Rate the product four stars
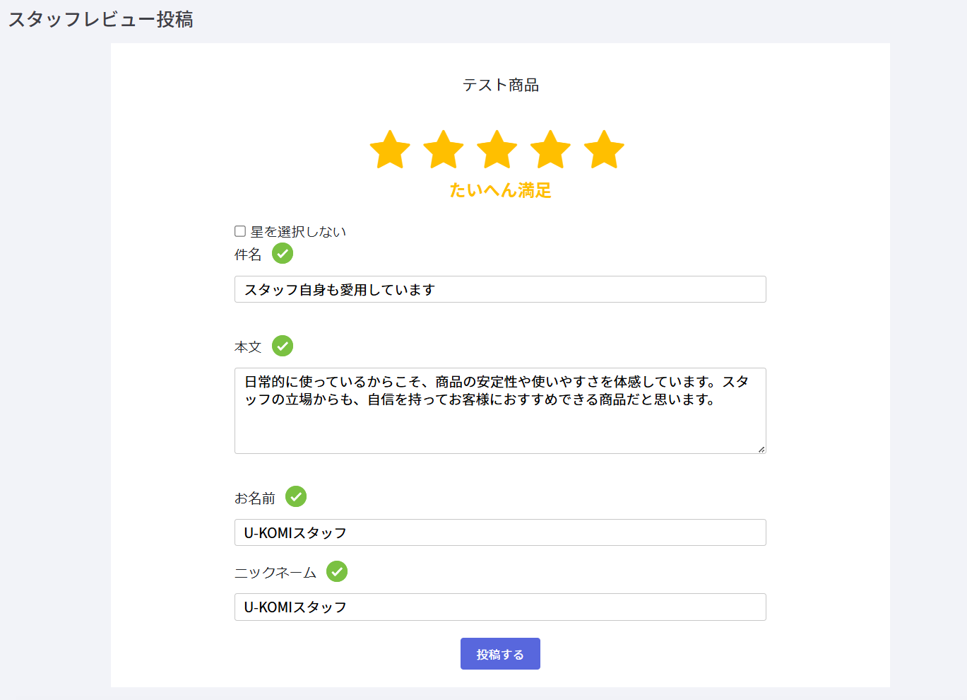Image resolution: width=967 pixels, height=700 pixels. (x=550, y=150)
